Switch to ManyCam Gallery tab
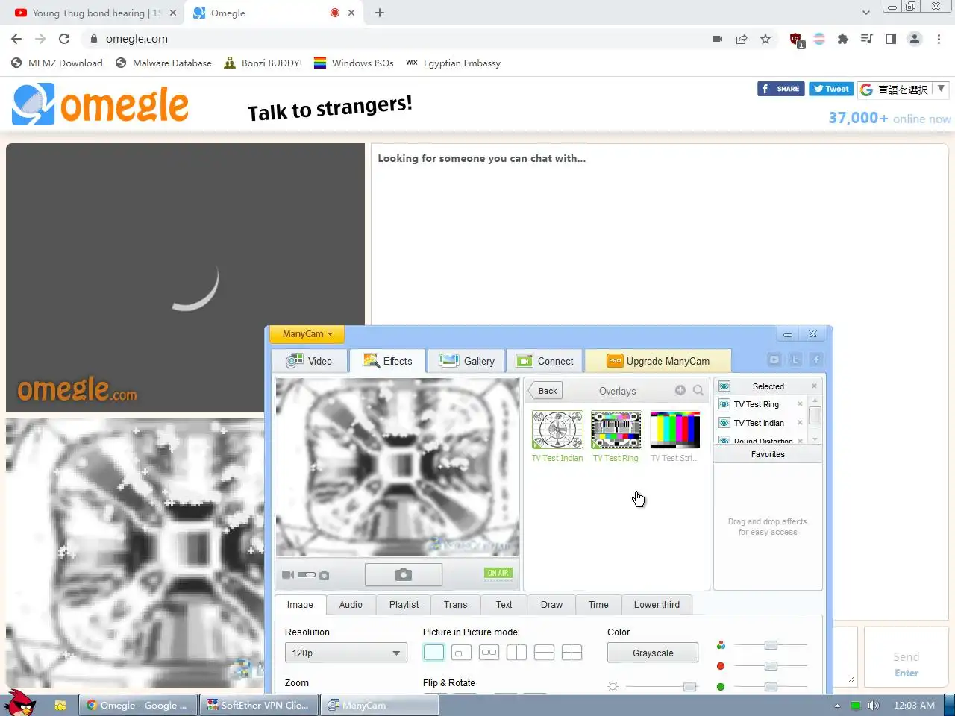 click(466, 361)
